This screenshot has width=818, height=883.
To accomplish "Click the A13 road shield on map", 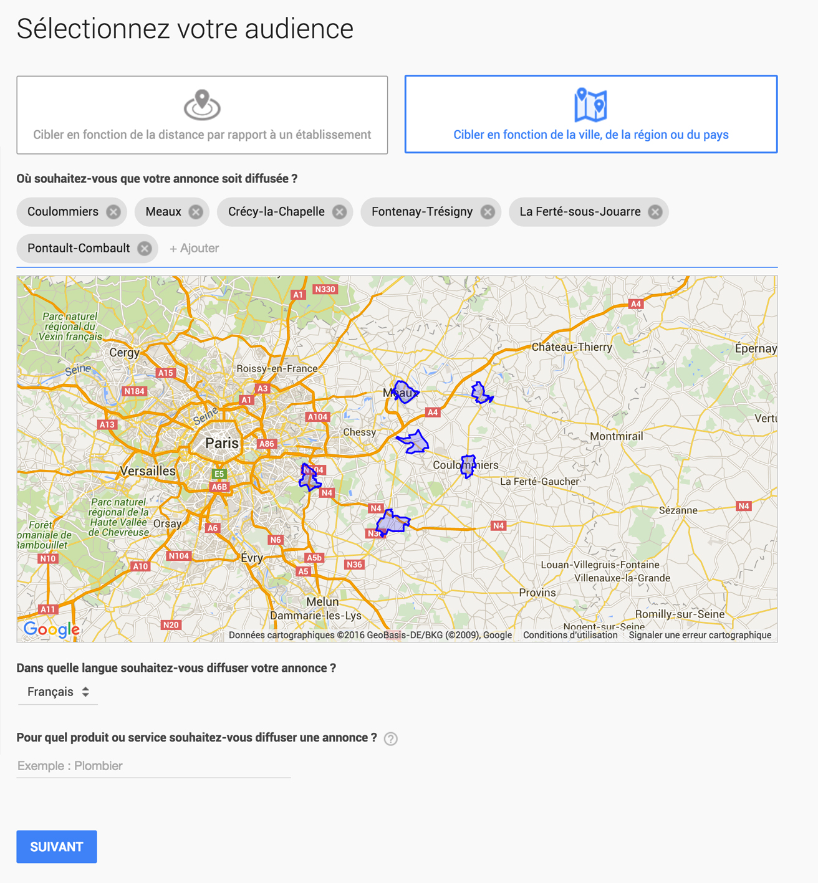I will [x=107, y=425].
